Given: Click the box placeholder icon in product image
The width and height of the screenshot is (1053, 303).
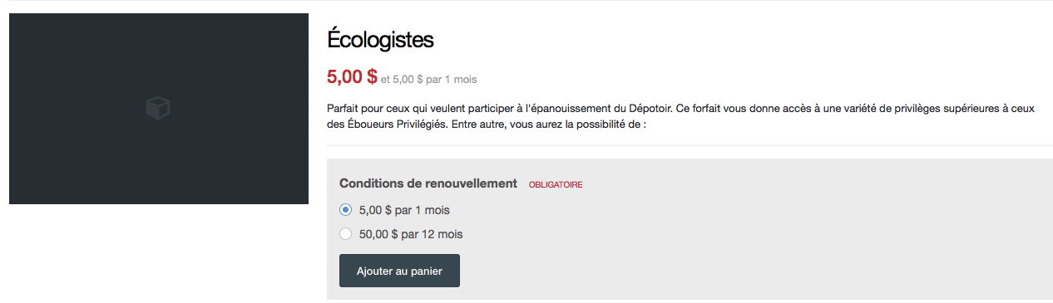Looking at the screenshot, I should (x=158, y=108).
